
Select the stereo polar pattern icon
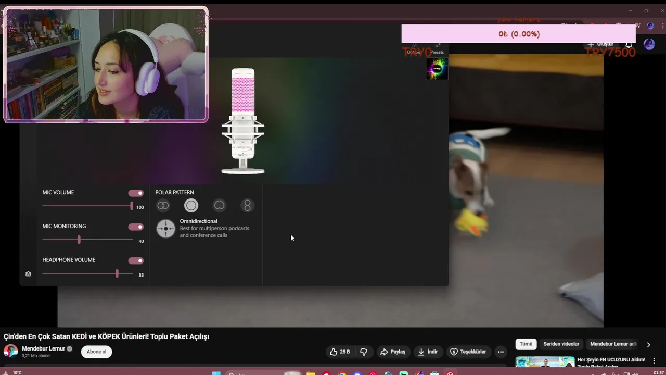[163, 206]
